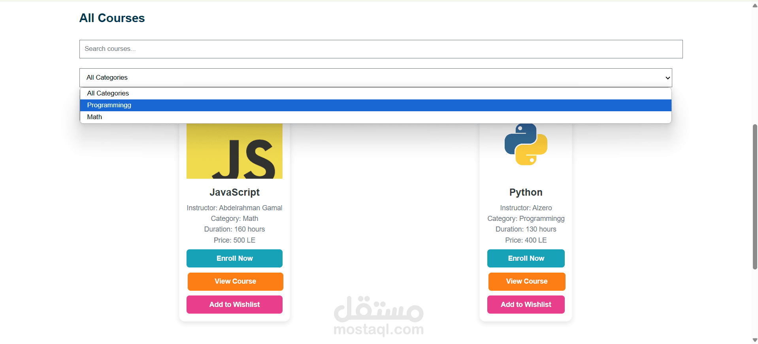Enroll Now in the JavaScript course
The width and height of the screenshot is (758, 344).
(x=234, y=258)
